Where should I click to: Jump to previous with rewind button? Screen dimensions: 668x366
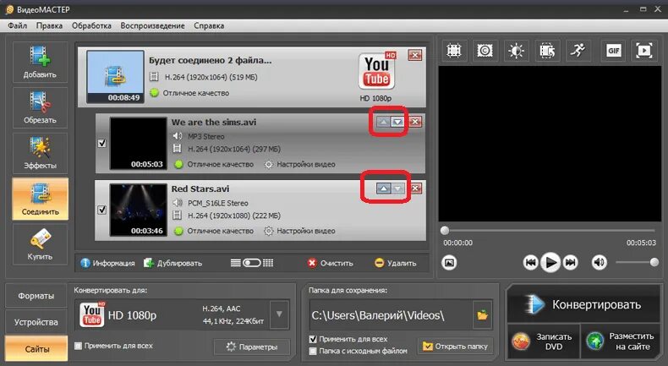pos(530,263)
